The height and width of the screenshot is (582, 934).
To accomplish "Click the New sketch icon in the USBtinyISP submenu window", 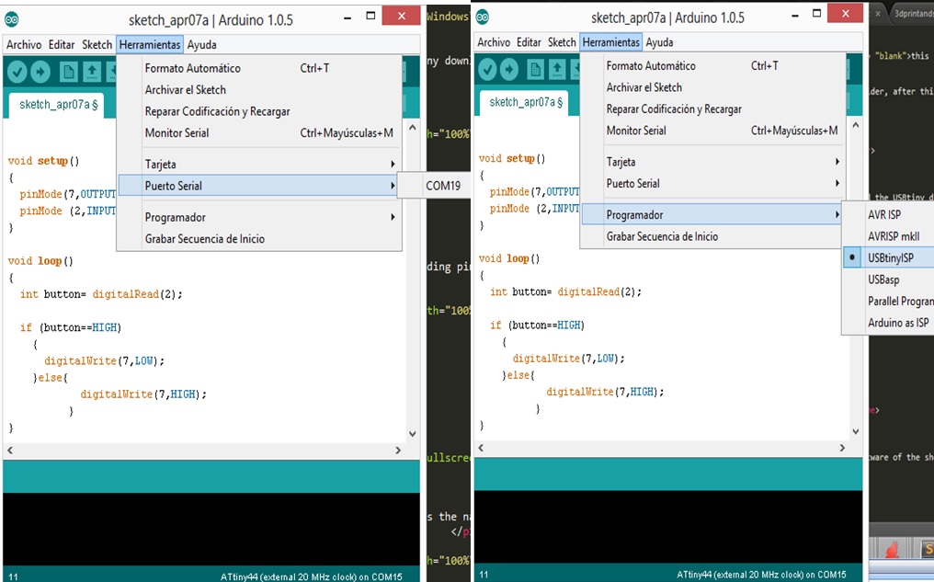I will pos(535,70).
